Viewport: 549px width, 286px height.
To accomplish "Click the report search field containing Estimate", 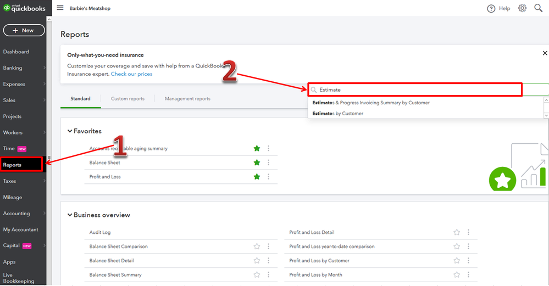I will pos(415,89).
